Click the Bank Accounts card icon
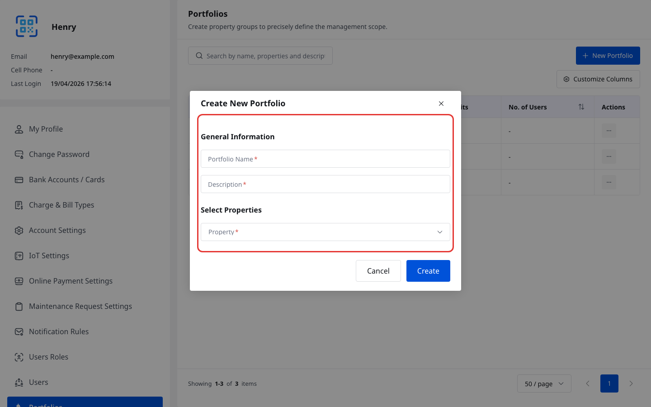The width and height of the screenshot is (651, 407). tap(19, 180)
